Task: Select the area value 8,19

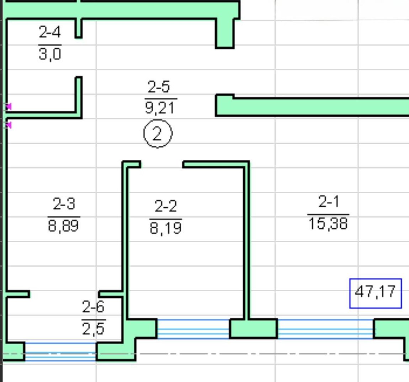Action: pyautogui.click(x=165, y=228)
